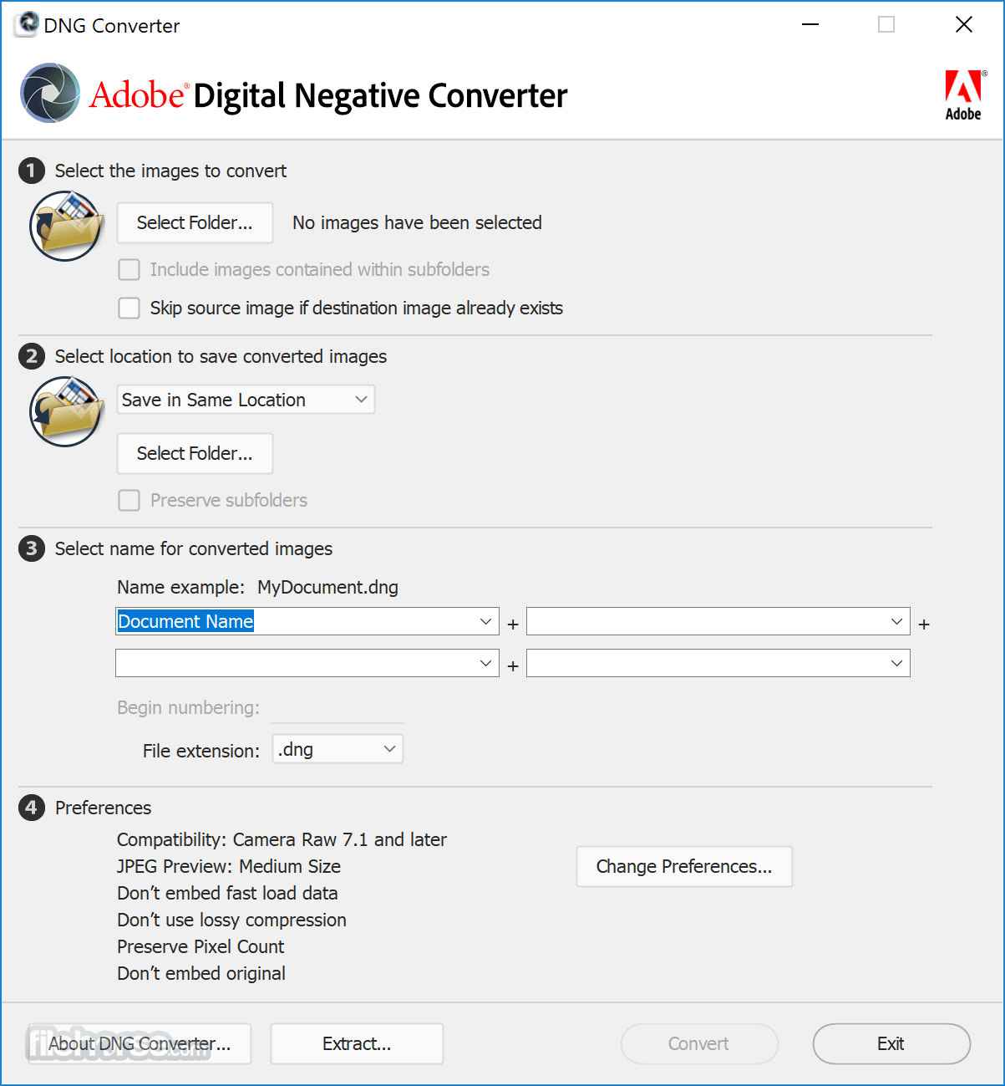Toggle Include images contained within subfolders
Viewport: 1005px width, 1086px height.
pos(129,270)
